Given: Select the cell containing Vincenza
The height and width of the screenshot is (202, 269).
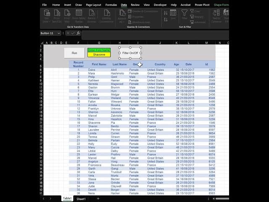Looking at the screenshot, I should [x=99, y=98].
